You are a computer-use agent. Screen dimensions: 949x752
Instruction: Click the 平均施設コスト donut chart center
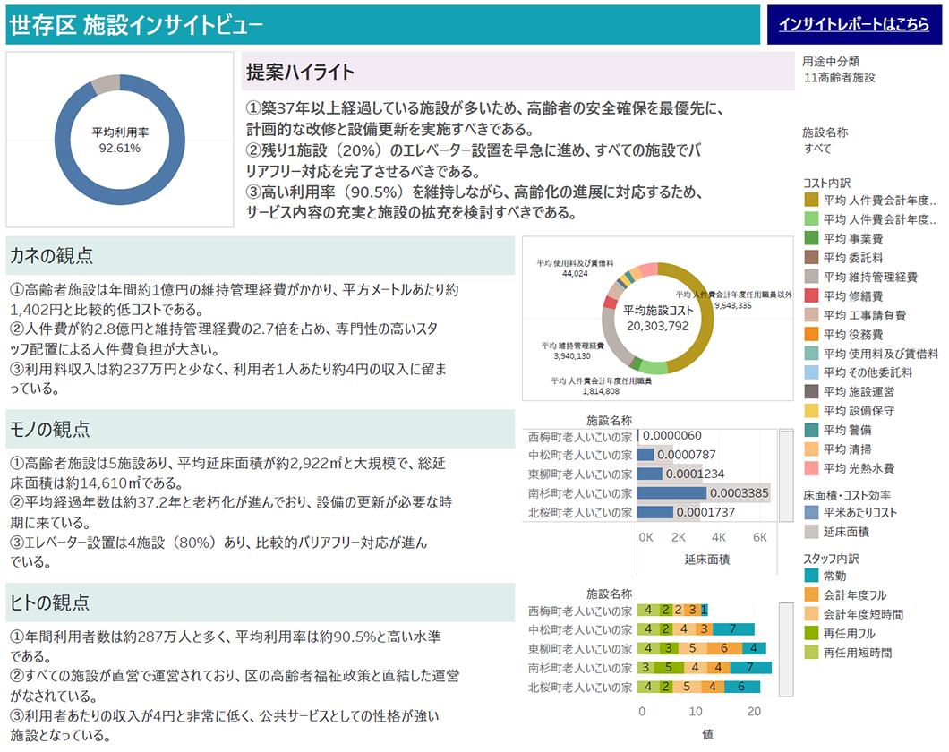pyautogui.click(x=657, y=318)
